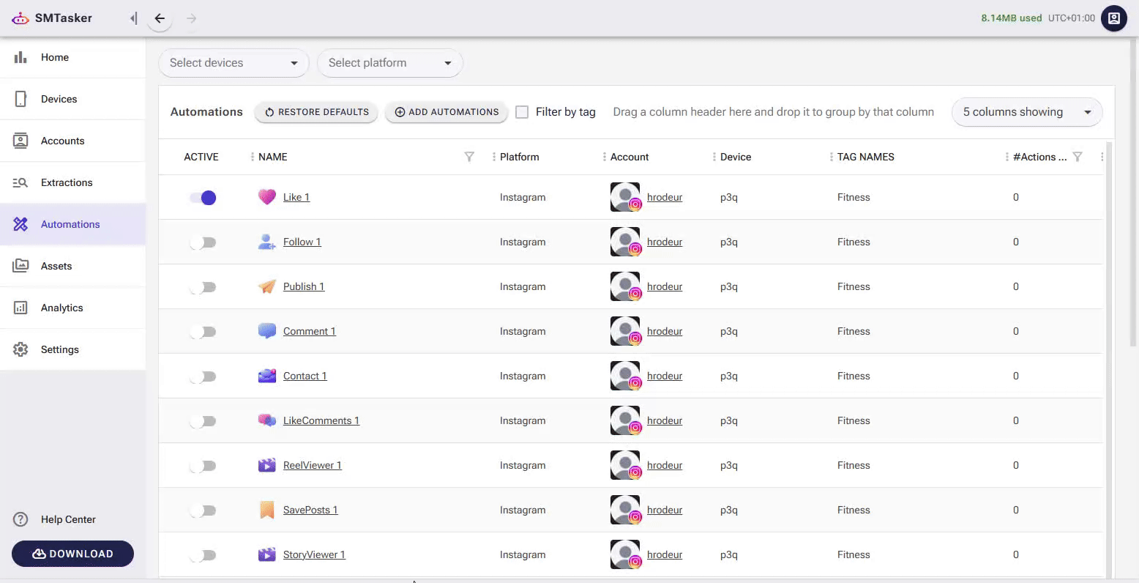Click the icon next to LikeComments 1
The width and height of the screenshot is (1139, 583).
tap(267, 420)
